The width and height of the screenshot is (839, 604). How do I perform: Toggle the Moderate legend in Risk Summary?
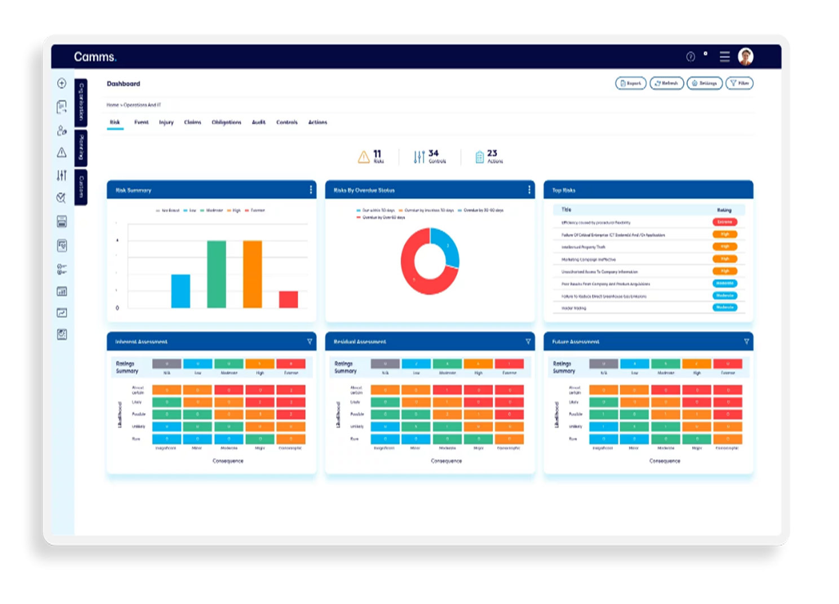click(211, 210)
